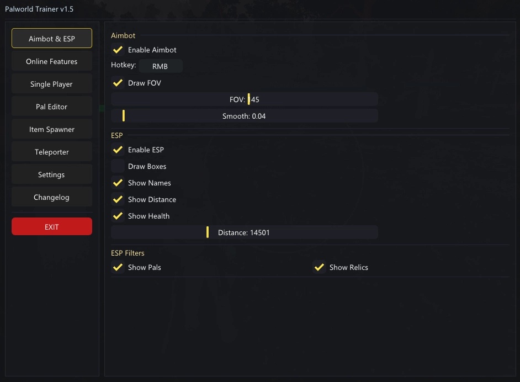520x382 pixels.
Task: Go to the Item Spawner tab
Action: click(x=52, y=129)
